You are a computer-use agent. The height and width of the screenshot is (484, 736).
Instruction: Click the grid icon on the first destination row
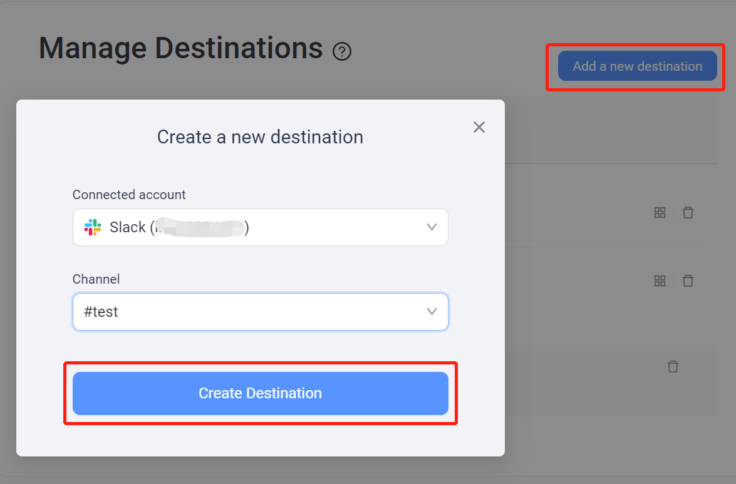click(660, 212)
